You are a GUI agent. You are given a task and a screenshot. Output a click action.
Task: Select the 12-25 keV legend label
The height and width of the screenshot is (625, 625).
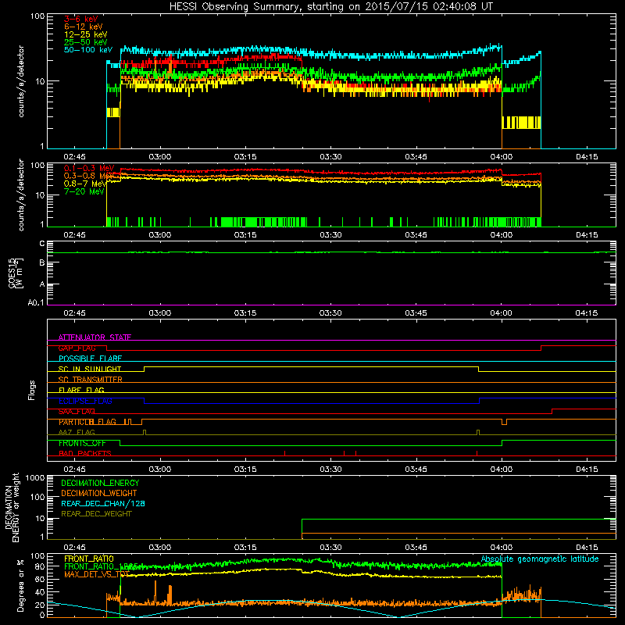85,34
